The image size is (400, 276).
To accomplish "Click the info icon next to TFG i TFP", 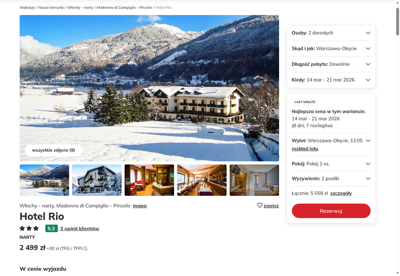I will (x=85, y=248).
